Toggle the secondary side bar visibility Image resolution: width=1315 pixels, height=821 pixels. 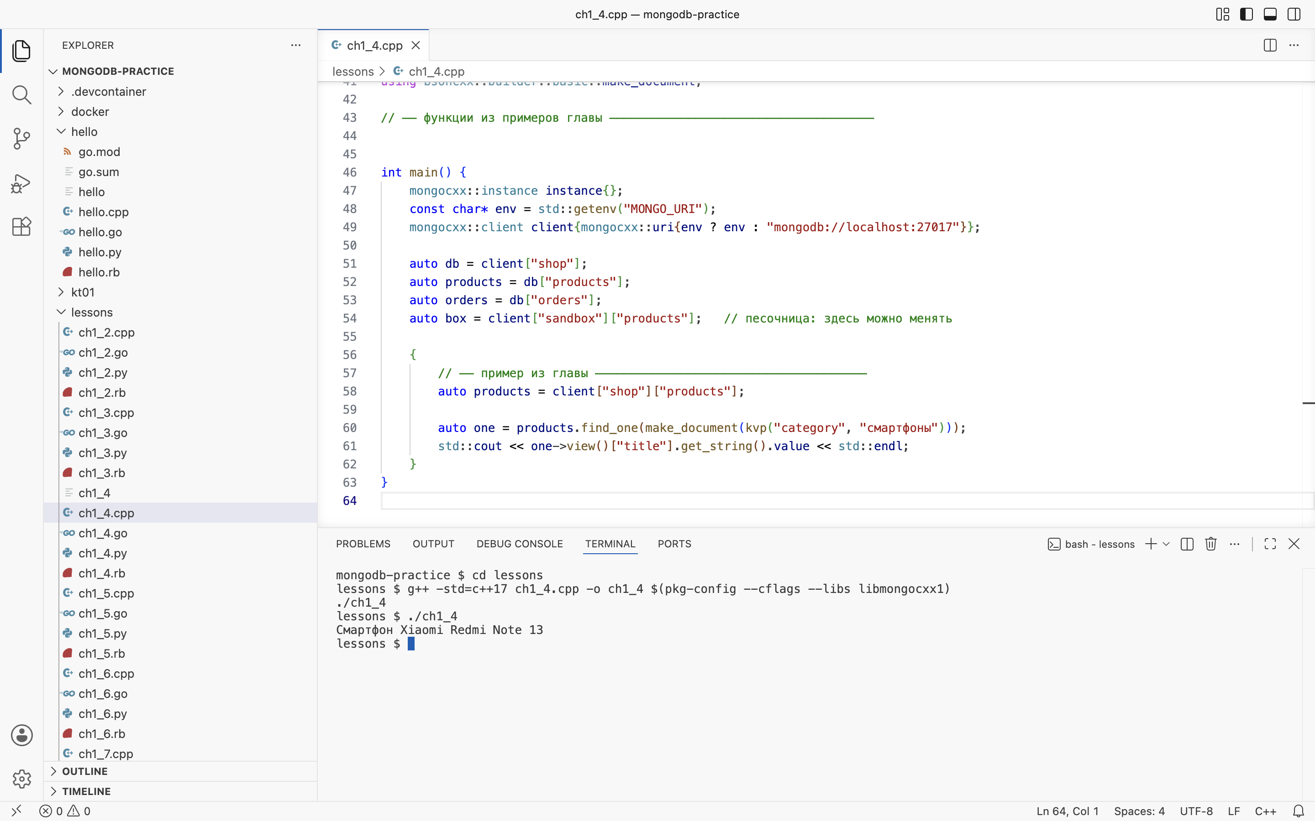1294,14
